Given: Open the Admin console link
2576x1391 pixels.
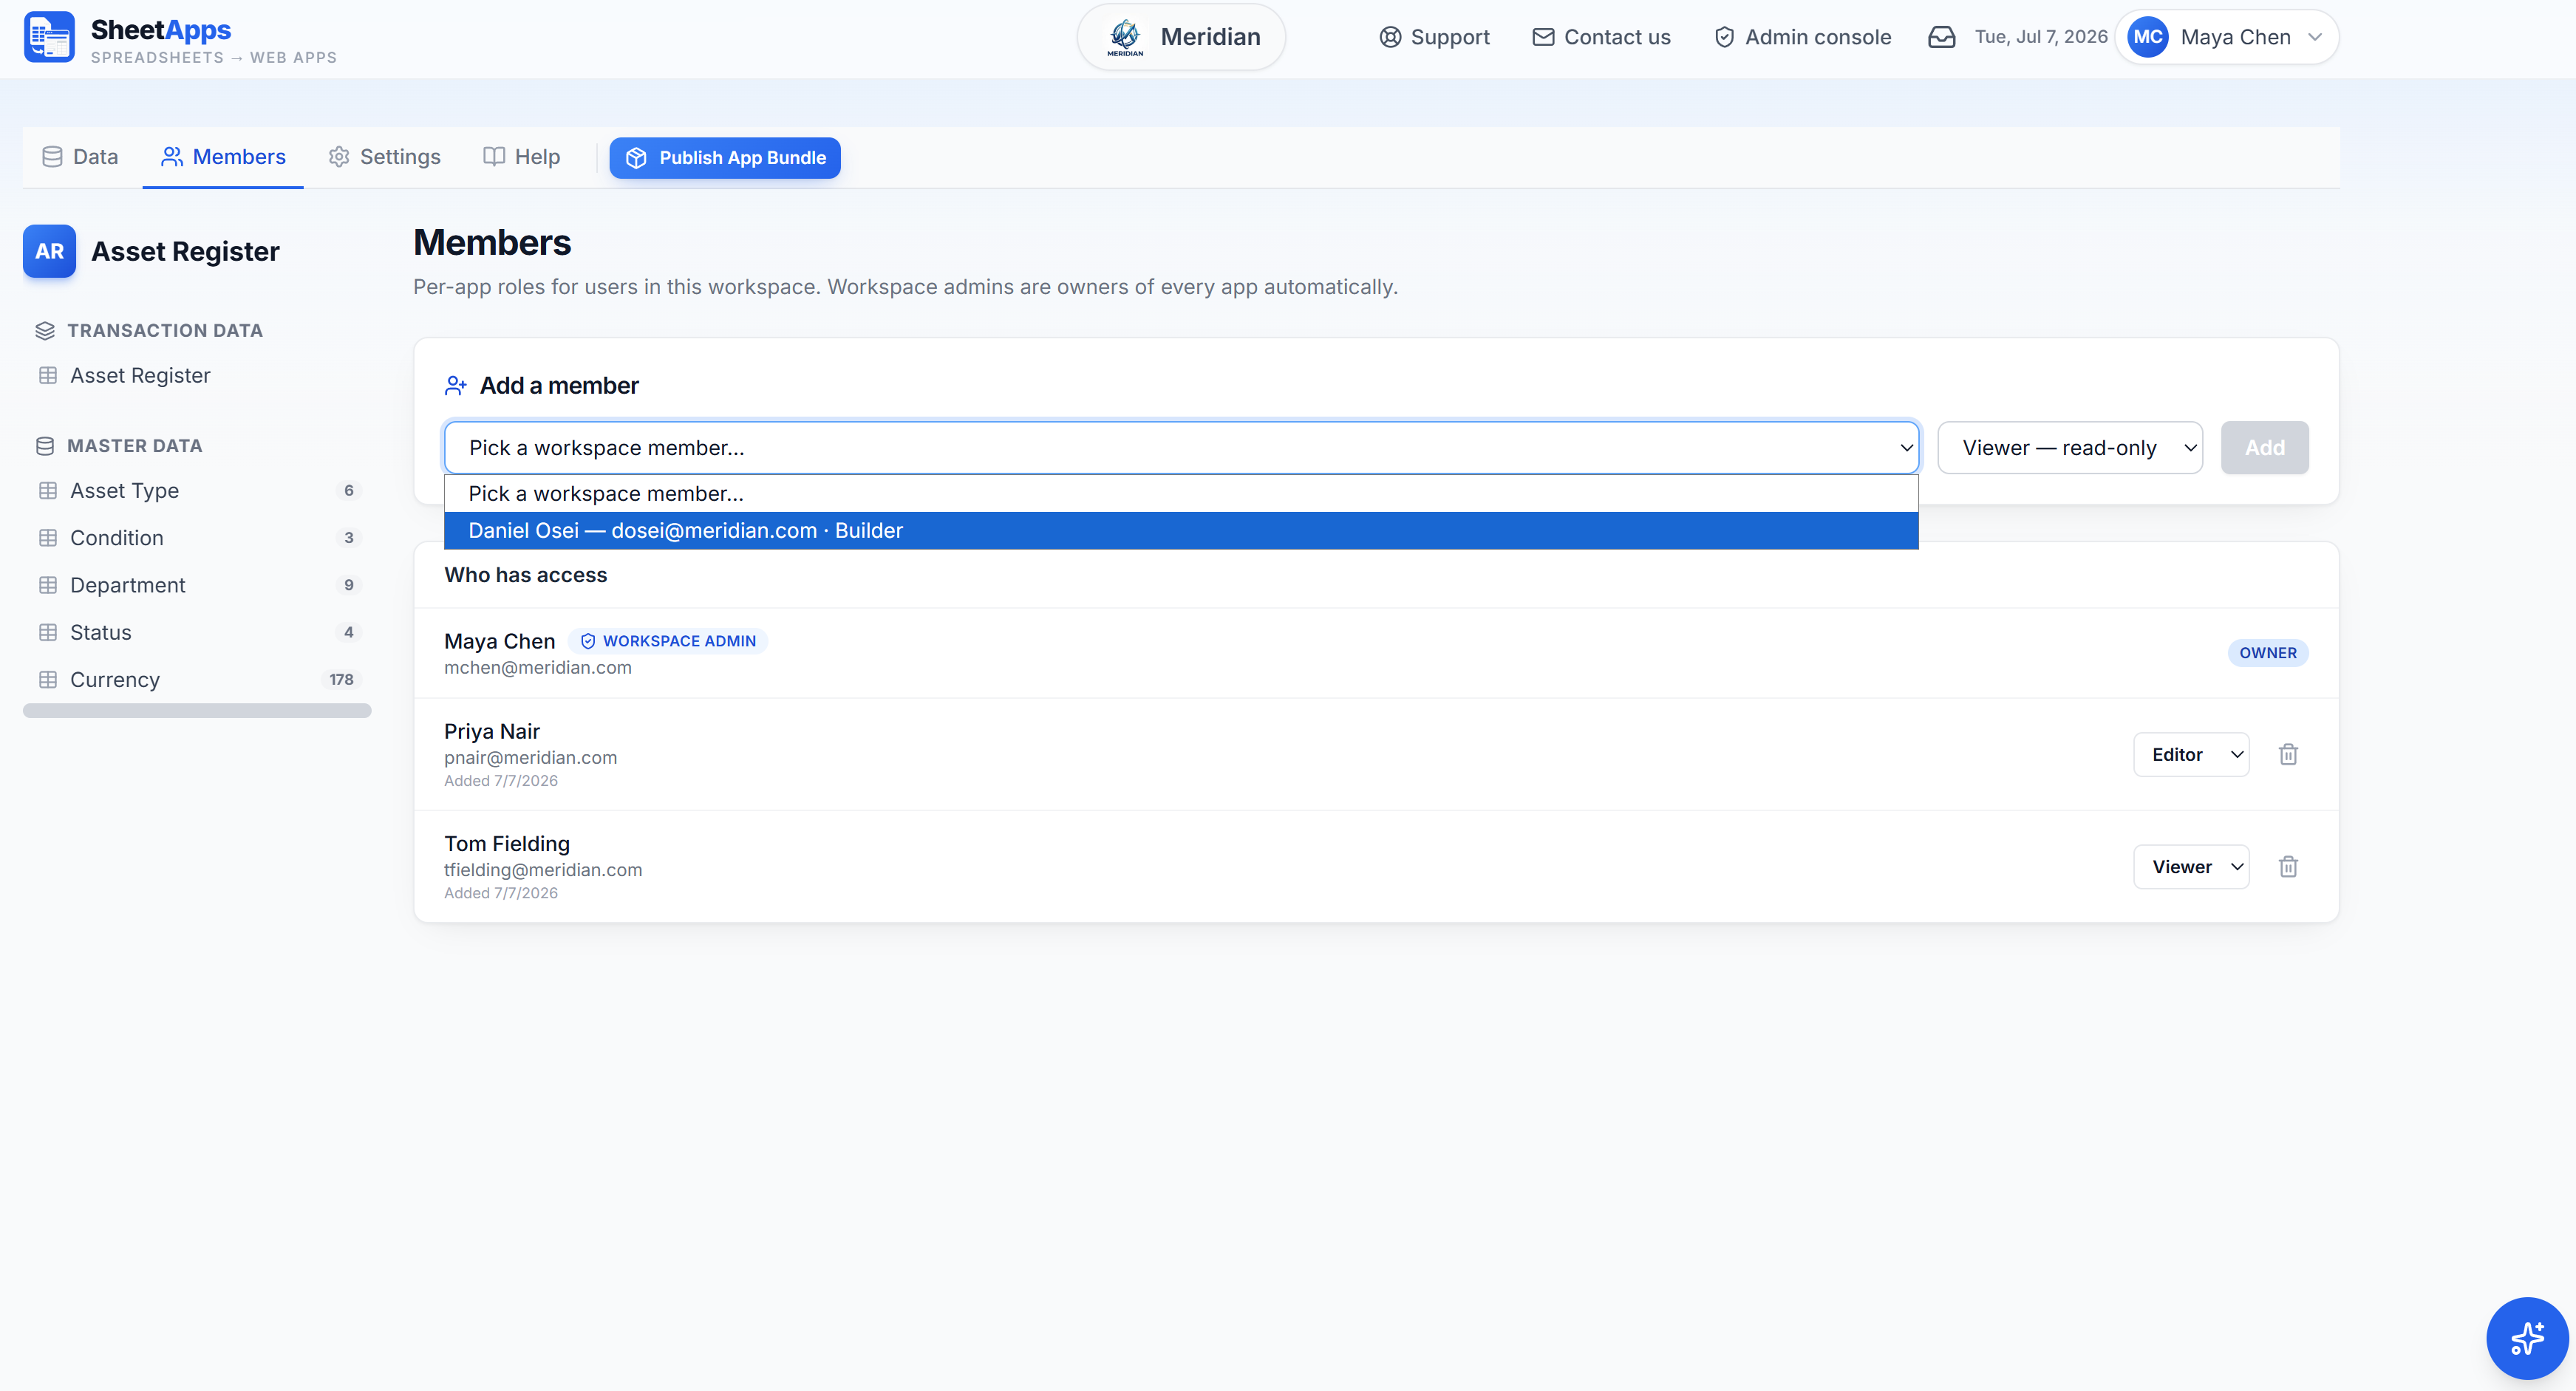Looking at the screenshot, I should [x=1802, y=37].
